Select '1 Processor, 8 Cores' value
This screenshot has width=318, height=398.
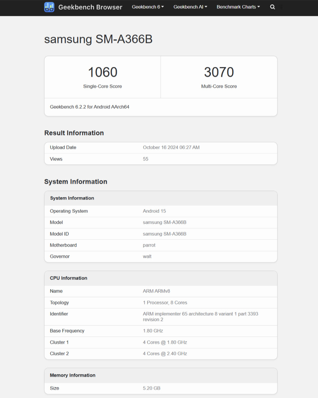[165, 303]
